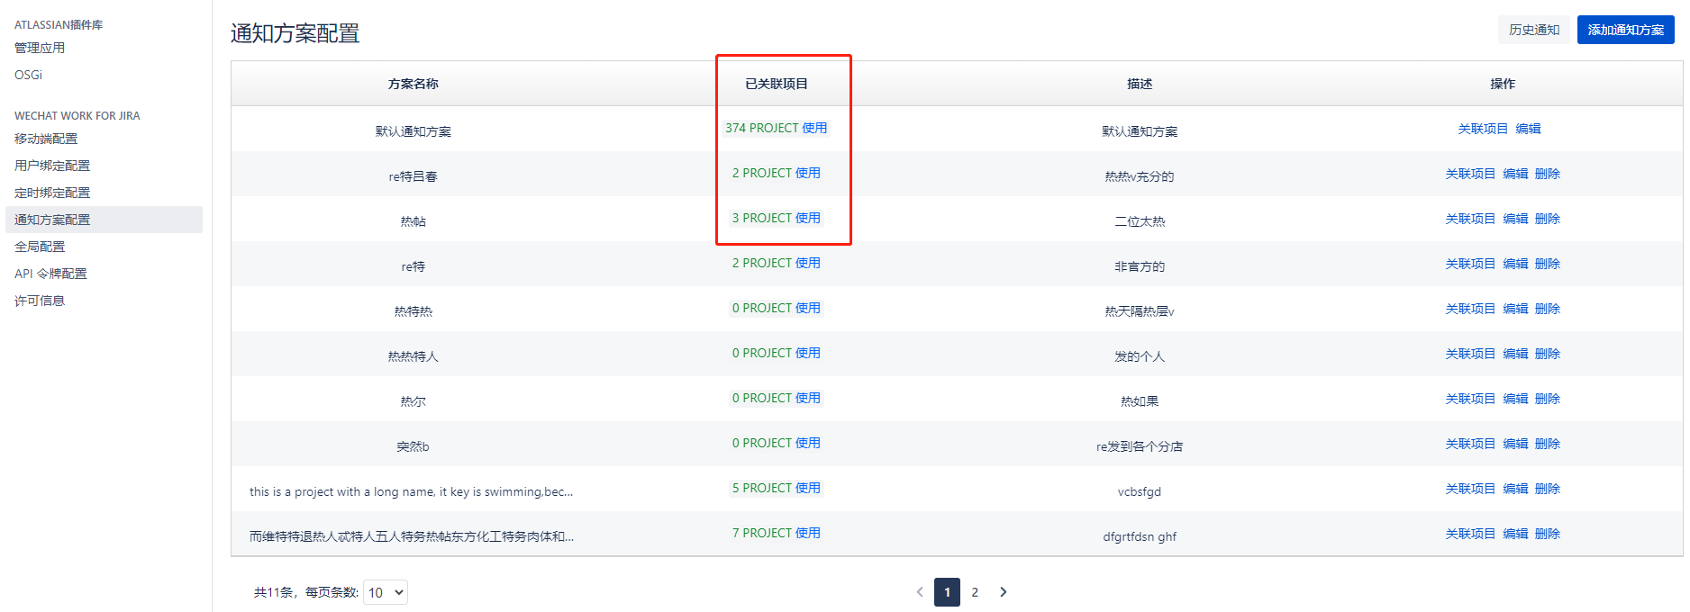Open OSGi sidebar link
The width and height of the screenshot is (1690, 612).
click(x=28, y=75)
